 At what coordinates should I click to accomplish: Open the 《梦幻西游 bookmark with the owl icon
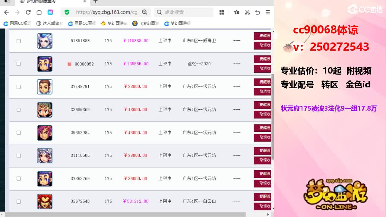click(146, 24)
